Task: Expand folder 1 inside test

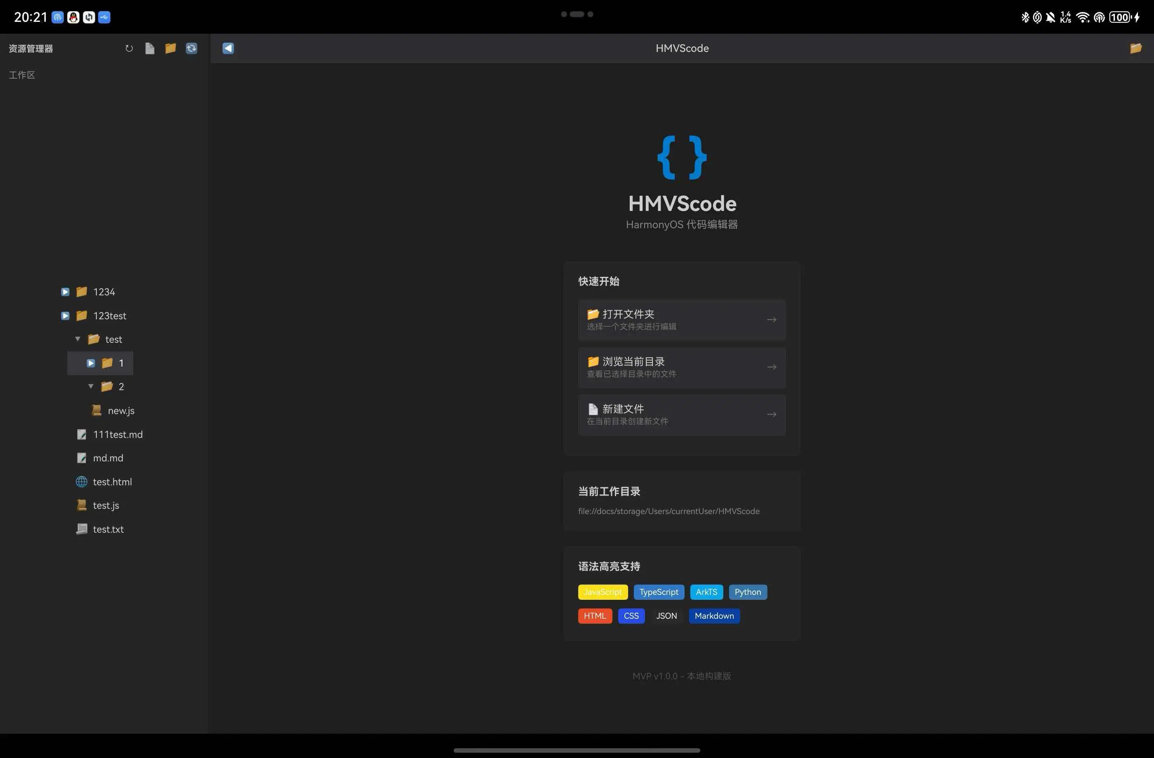Action: pos(91,363)
